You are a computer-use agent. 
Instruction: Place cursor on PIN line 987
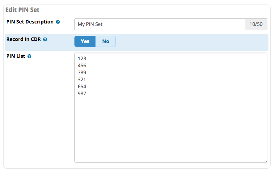point(82,94)
